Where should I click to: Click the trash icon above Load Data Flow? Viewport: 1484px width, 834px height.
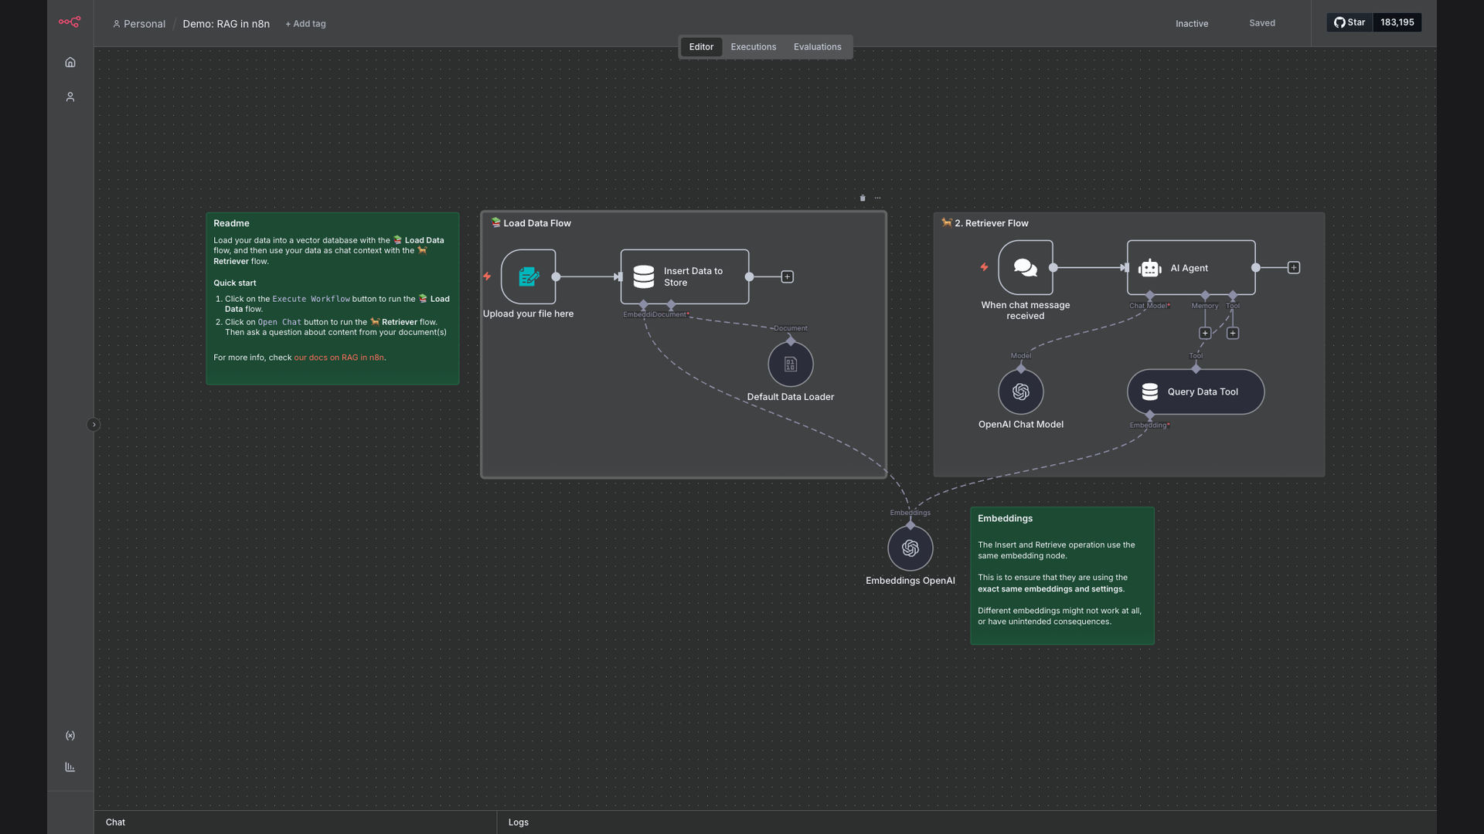pyautogui.click(x=863, y=198)
